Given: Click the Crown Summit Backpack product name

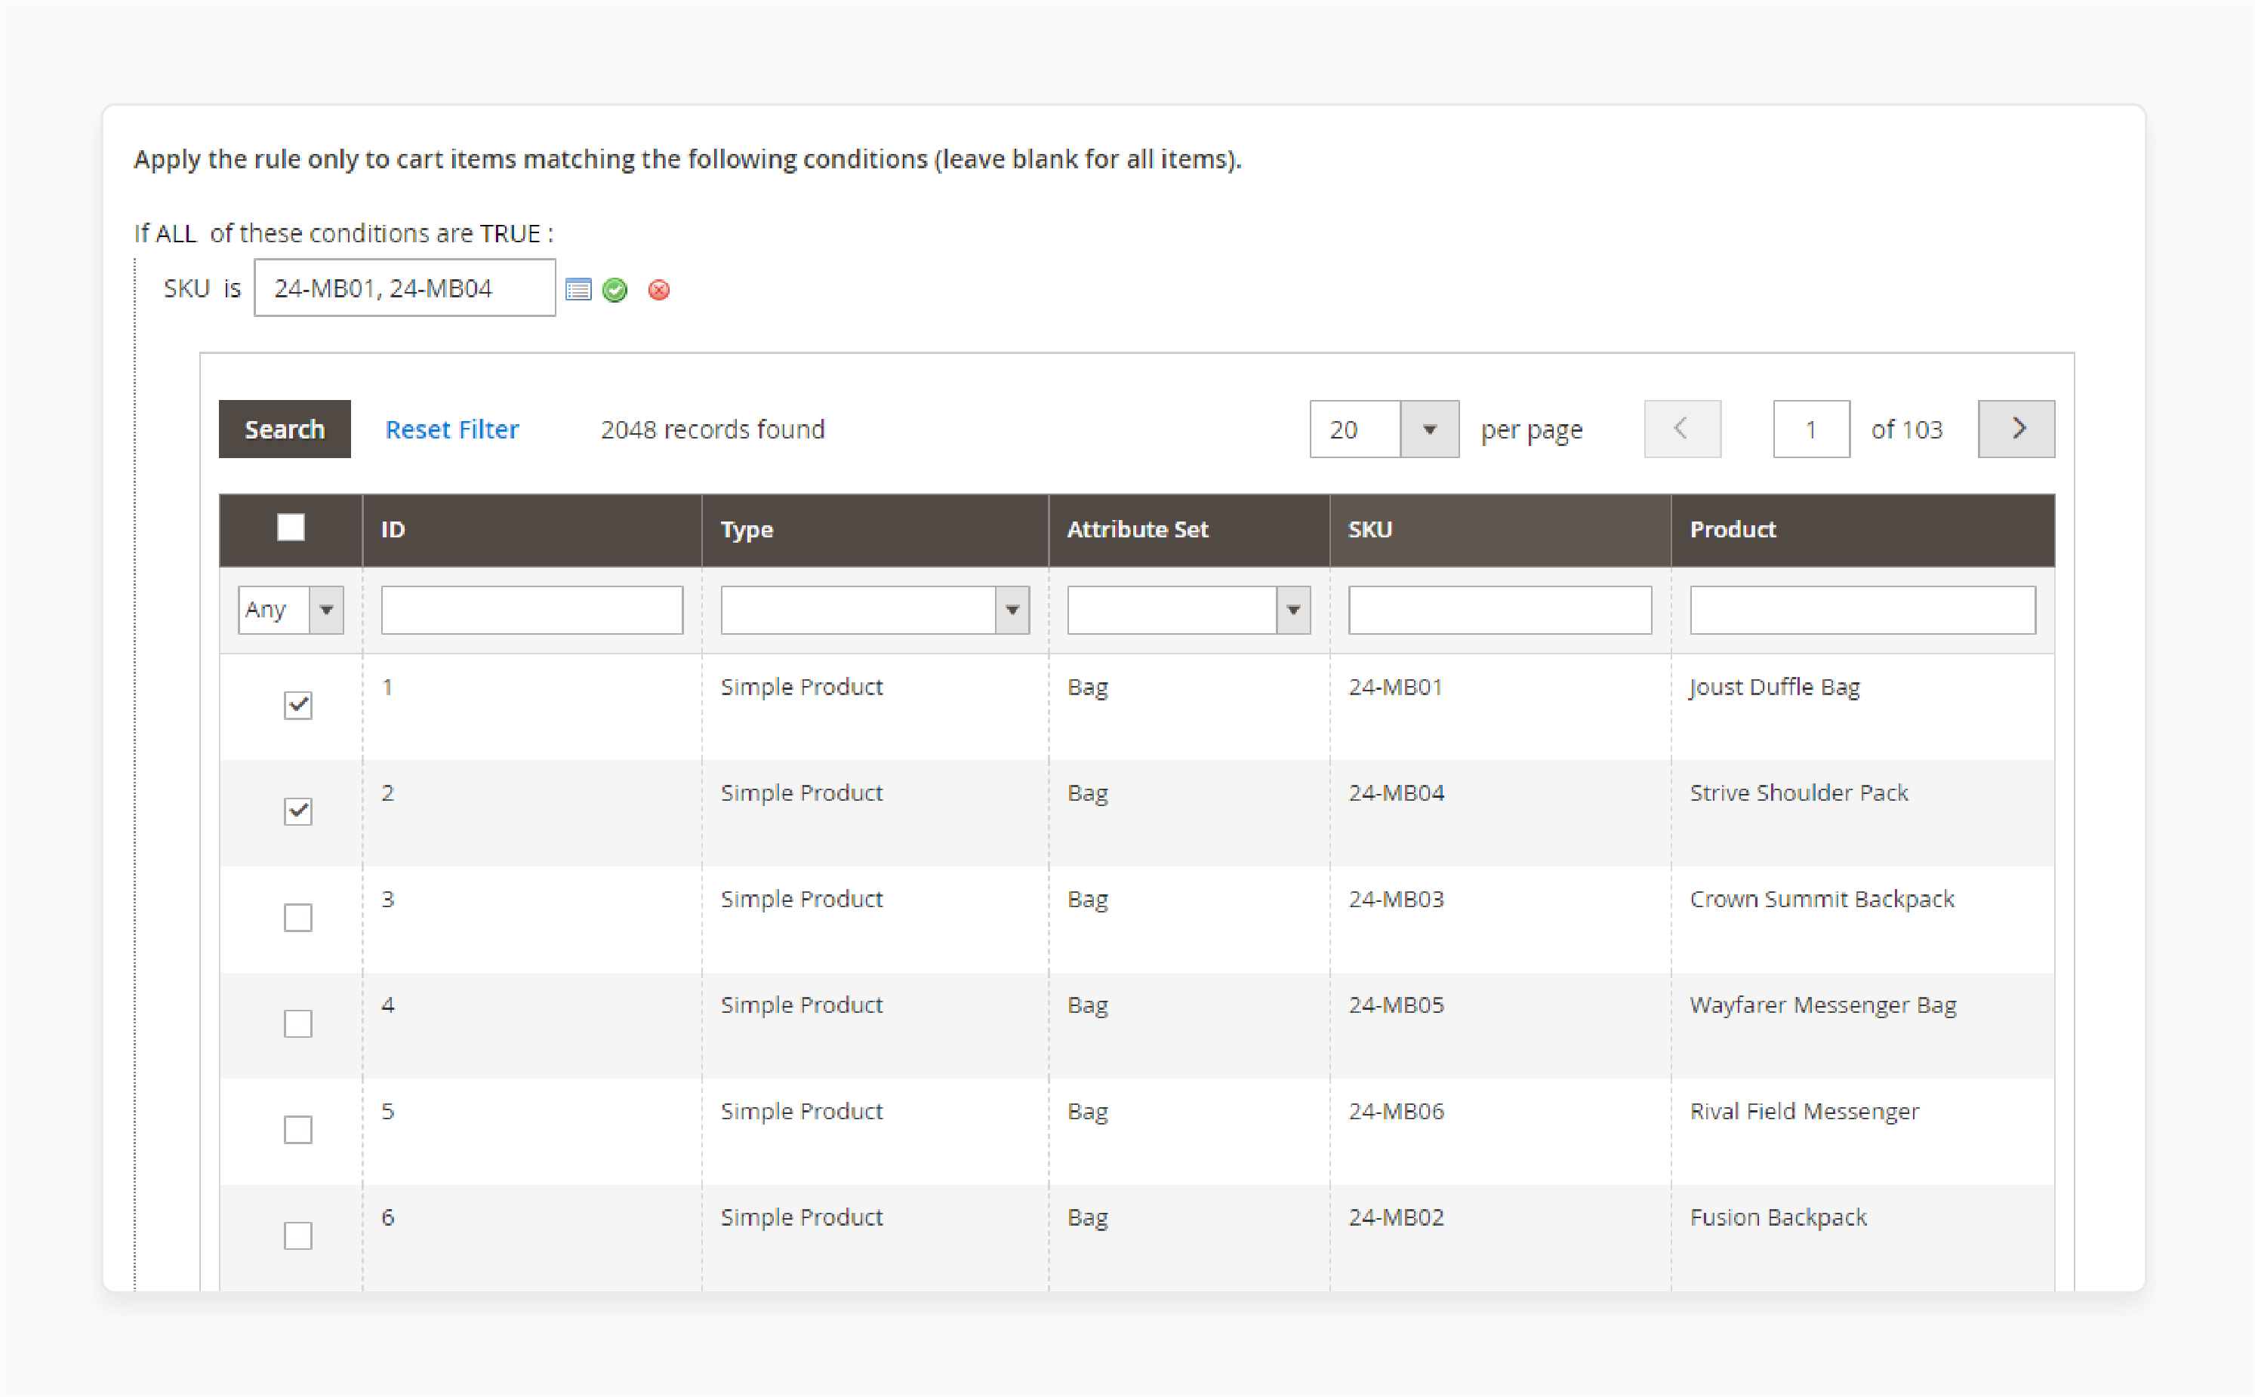Looking at the screenshot, I should 1822,900.
